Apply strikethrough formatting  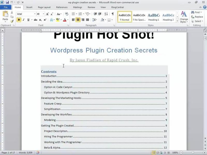coord(35,20)
